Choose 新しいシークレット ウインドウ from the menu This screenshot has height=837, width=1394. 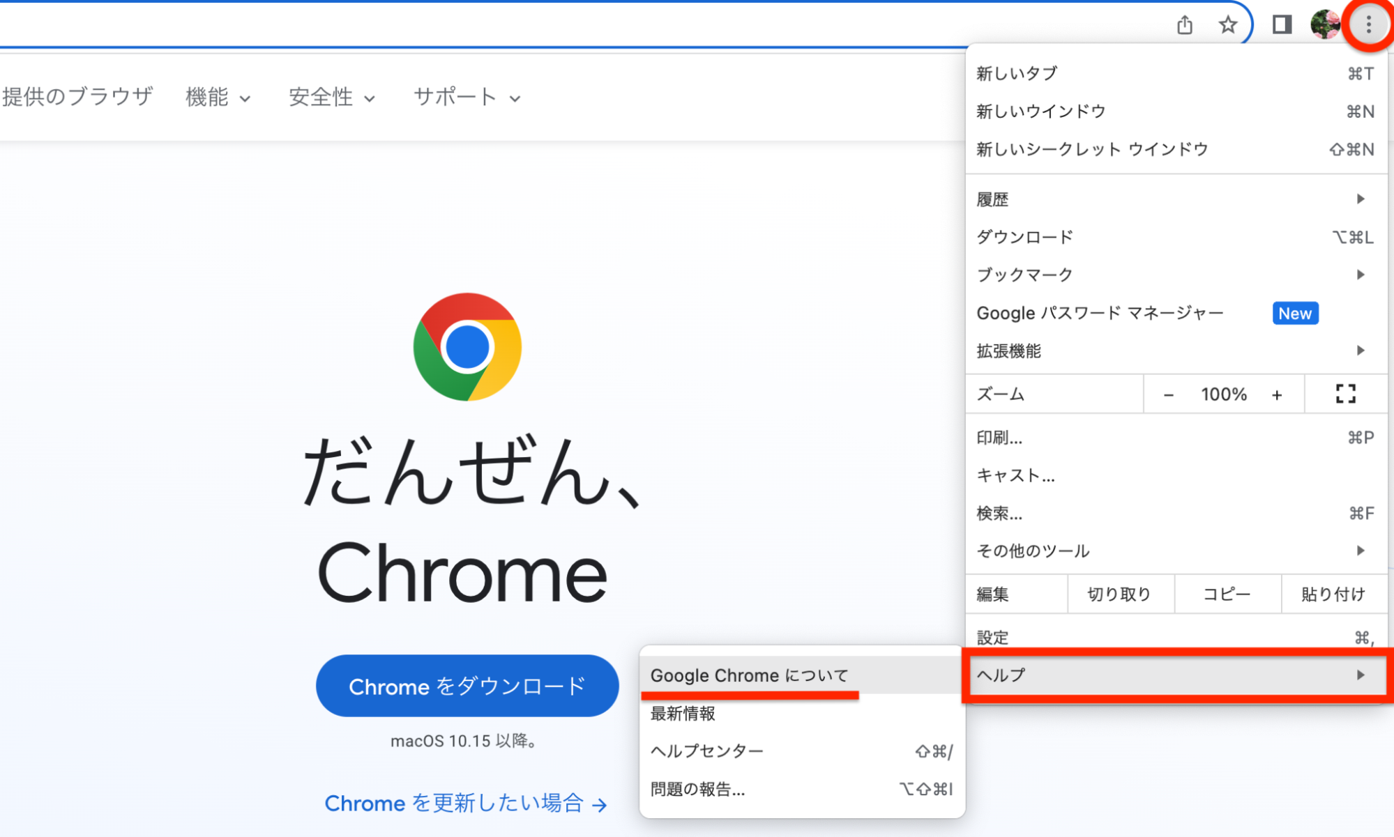pyautogui.click(x=1092, y=149)
